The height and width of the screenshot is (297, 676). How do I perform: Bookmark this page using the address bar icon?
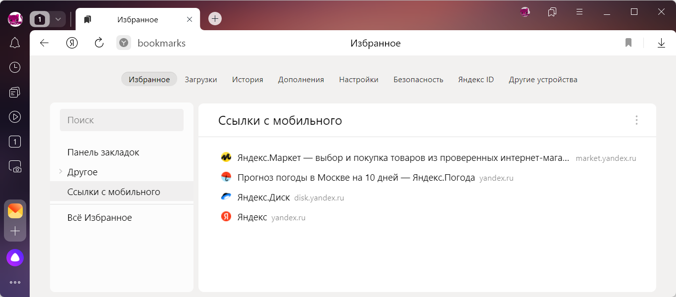coord(628,43)
